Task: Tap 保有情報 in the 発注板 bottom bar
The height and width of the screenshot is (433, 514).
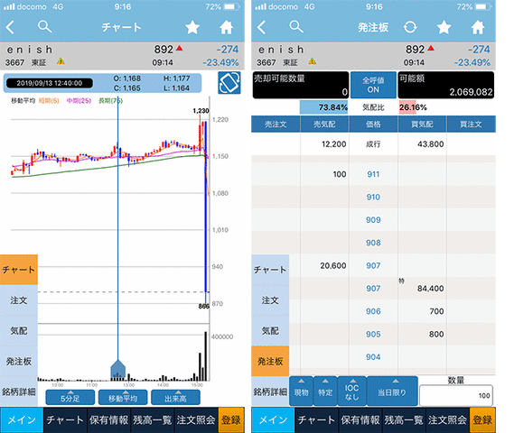Action: [360, 419]
